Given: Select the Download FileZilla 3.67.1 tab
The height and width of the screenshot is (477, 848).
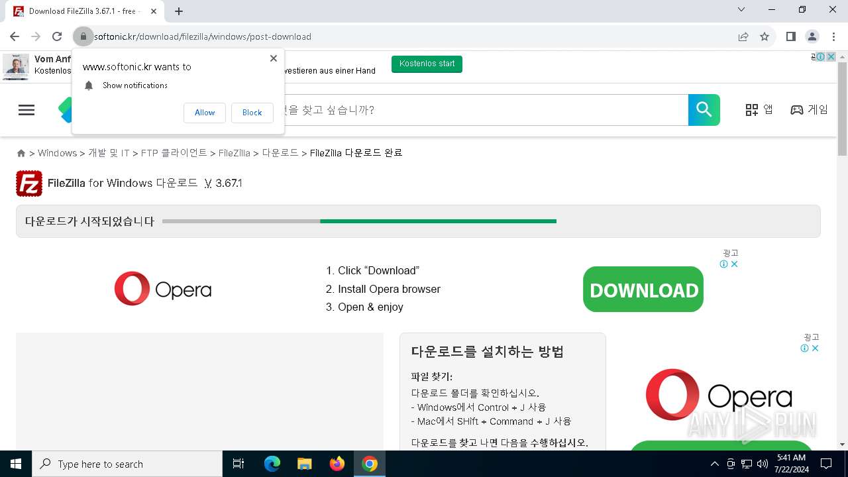Looking at the screenshot, I should pos(85,11).
